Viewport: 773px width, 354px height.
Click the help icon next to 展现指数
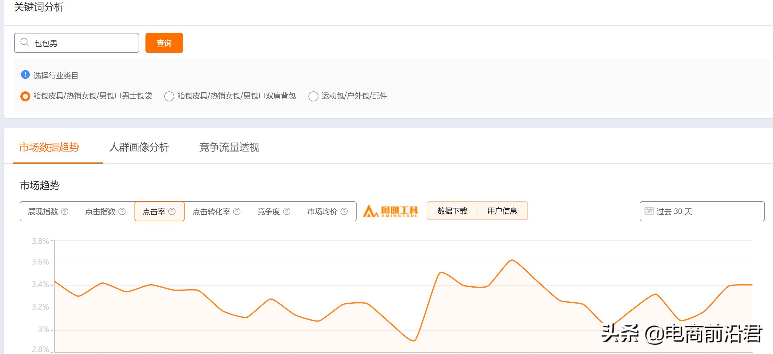[65, 211]
